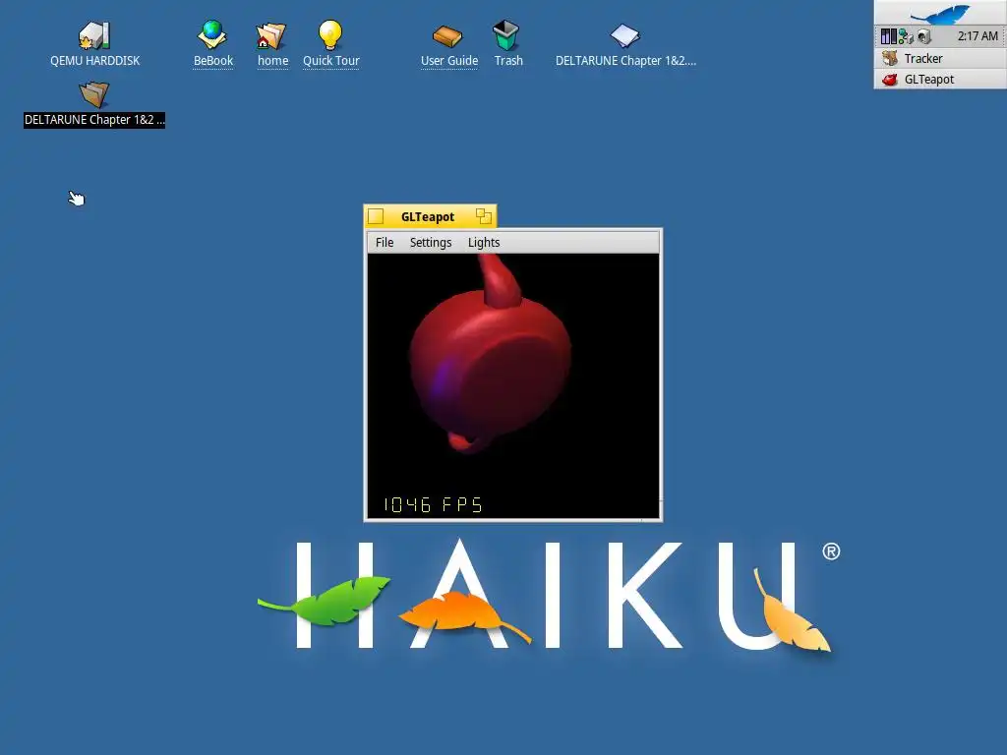Click the ProcessController CPU meter tray icon

888,36
